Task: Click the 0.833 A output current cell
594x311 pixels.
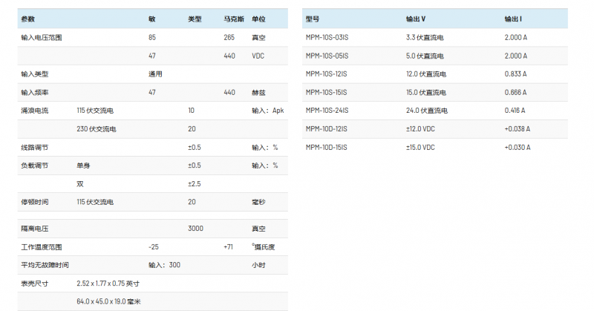Action: 515,74
